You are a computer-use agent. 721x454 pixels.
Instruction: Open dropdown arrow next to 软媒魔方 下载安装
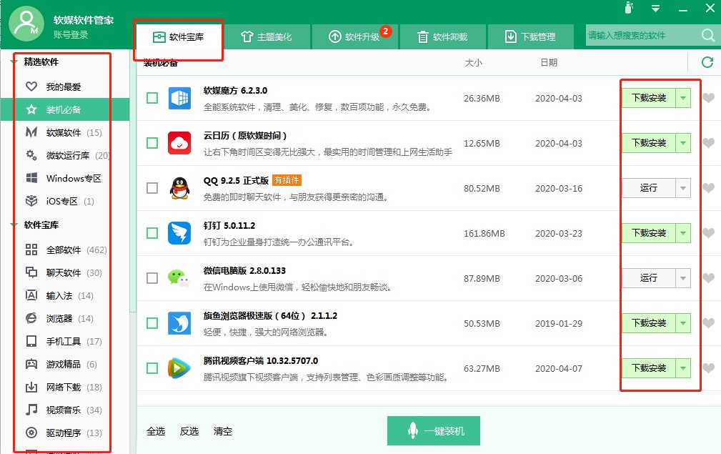click(683, 98)
